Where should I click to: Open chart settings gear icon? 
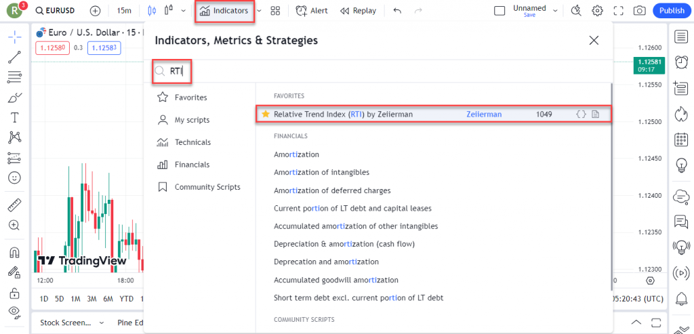[x=597, y=11]
